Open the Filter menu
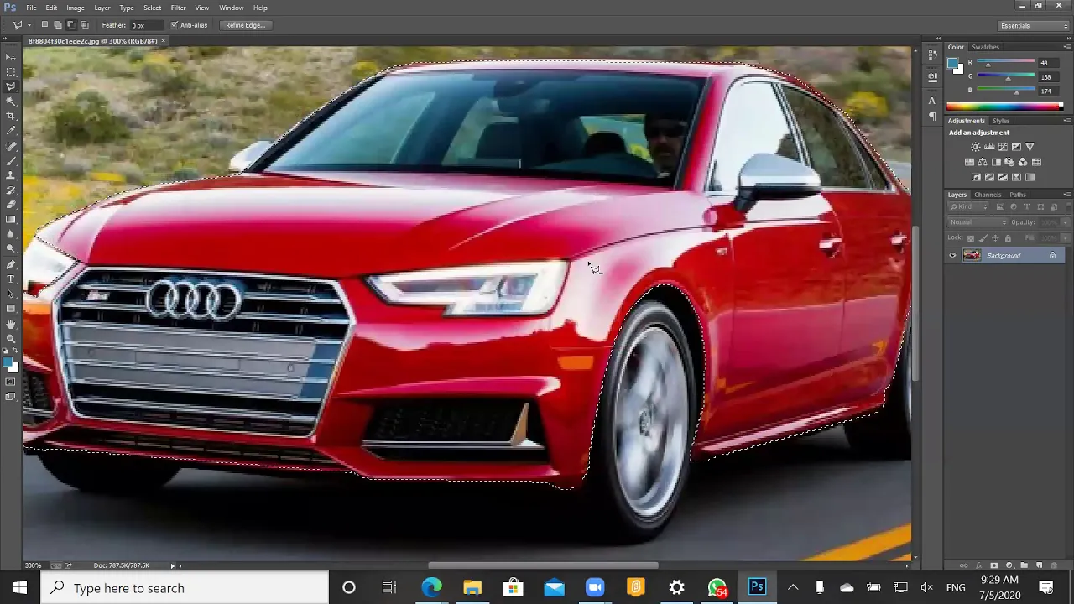The image size is (1074, 604). (178, 8)
